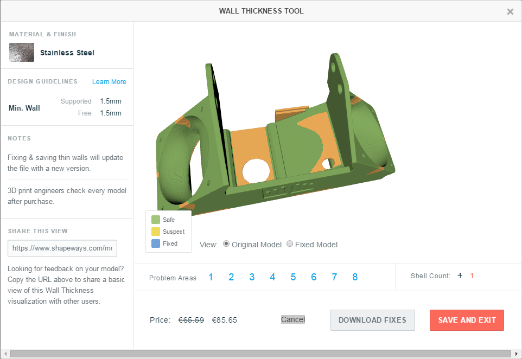Click Download Fixes
The image size is (522, 359).
[372, 320]
